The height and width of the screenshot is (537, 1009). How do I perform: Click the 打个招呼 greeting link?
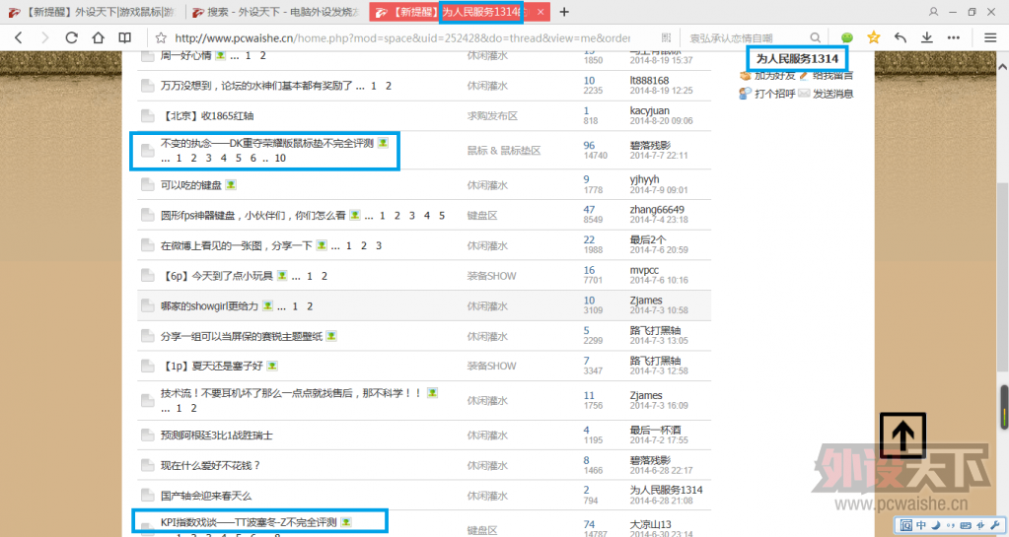click(775, 94)
